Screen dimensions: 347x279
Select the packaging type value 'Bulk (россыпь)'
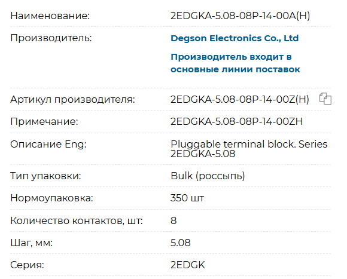point(208,176)
